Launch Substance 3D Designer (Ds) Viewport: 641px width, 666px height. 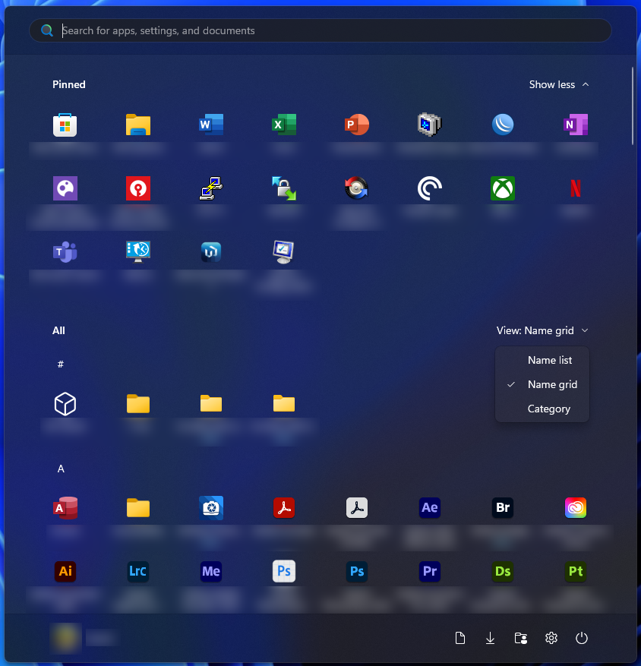click(x=503, y=571)
